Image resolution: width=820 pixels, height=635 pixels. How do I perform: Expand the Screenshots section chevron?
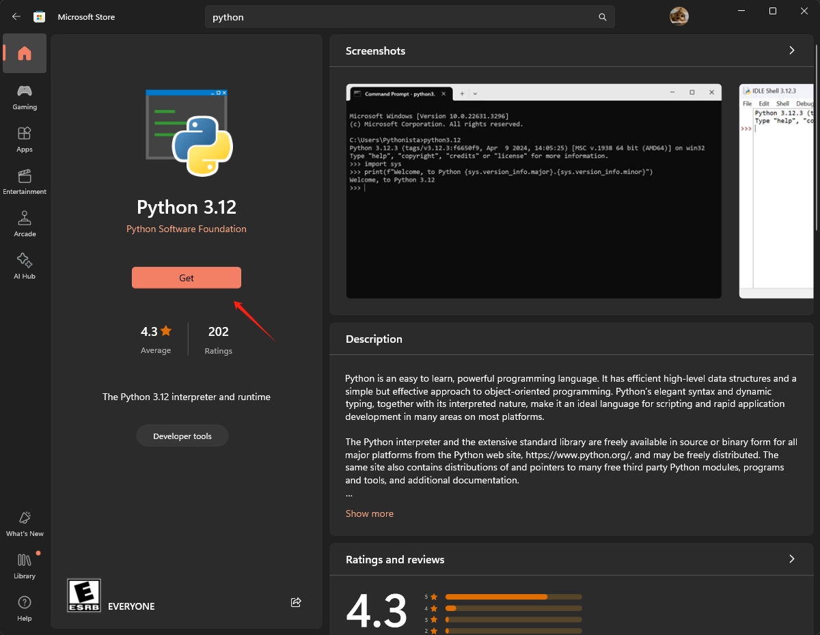point(792,51)
